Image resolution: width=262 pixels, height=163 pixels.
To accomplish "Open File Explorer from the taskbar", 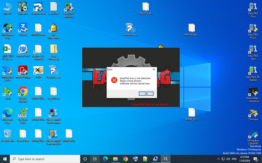I will tap(115, 159).
